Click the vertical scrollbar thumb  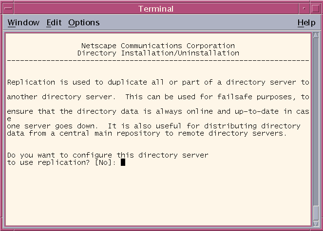pos(316,213)
